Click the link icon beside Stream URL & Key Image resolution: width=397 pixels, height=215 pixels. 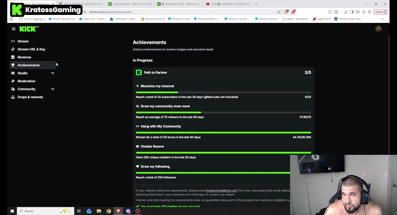(13, 49)
